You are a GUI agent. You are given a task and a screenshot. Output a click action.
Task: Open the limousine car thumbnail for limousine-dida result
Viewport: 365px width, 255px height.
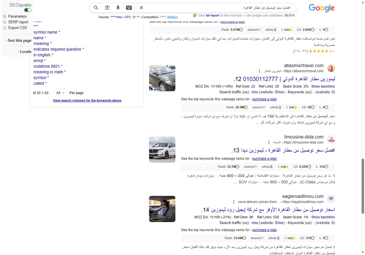162,149
